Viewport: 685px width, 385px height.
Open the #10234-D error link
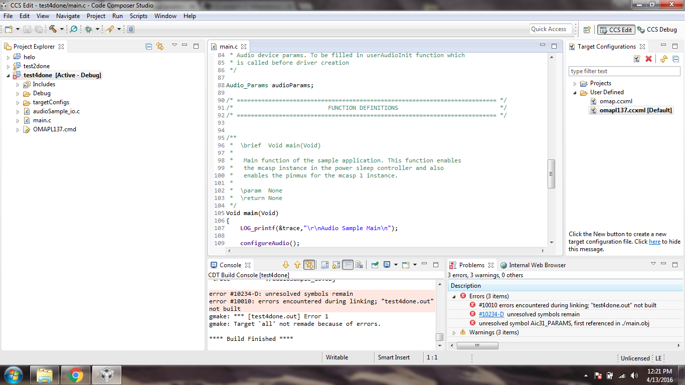click(491, 314)
